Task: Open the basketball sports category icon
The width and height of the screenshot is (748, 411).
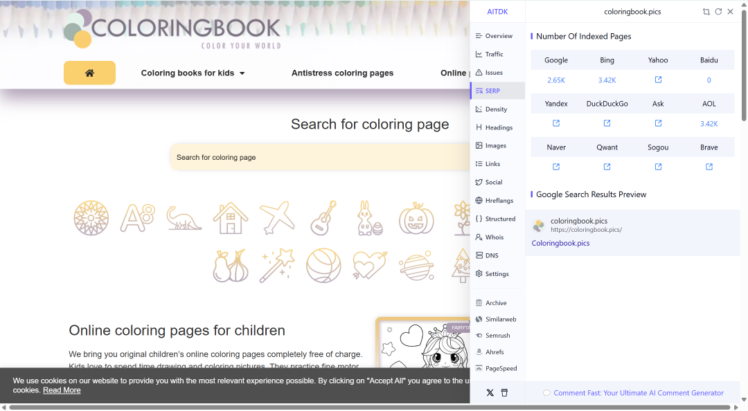Action: [x=323, y=266]
